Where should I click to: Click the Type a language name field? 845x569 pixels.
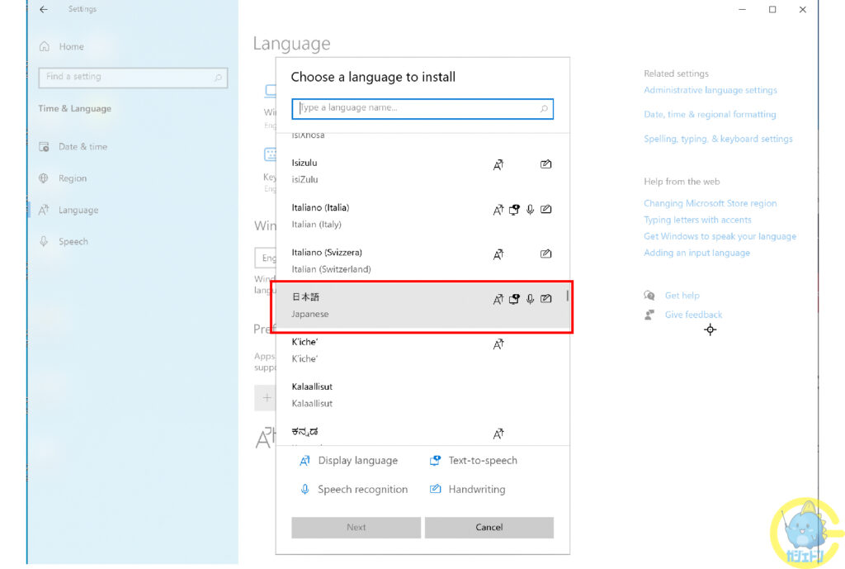click(422, 108)
